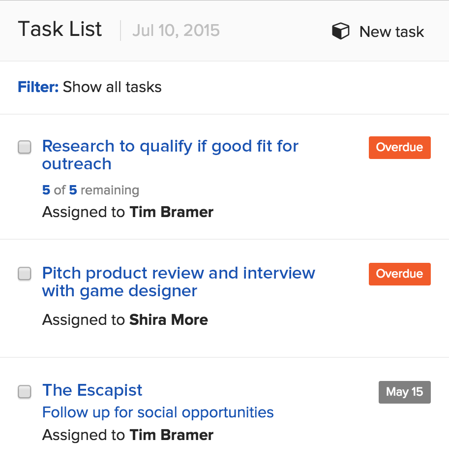449x473 pixels.
Task: Open Research to qualify if good fit task
Action: click(x=170, y=155)
